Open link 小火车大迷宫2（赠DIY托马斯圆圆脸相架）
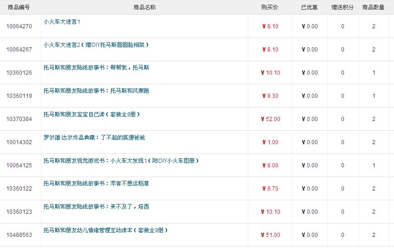 point(96,45)
